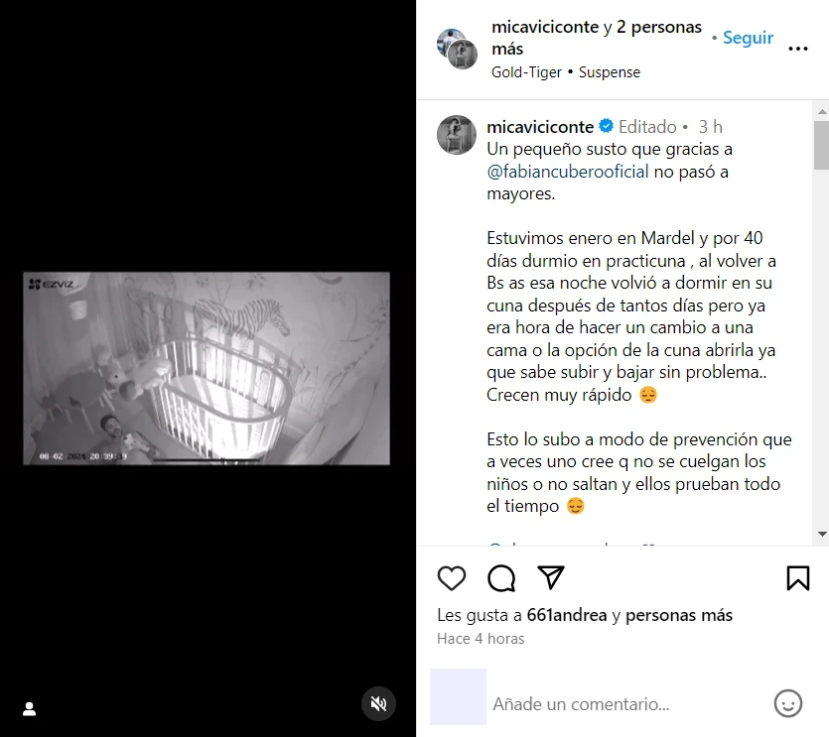View the 661andrea profile from likes

click(567, 615)
